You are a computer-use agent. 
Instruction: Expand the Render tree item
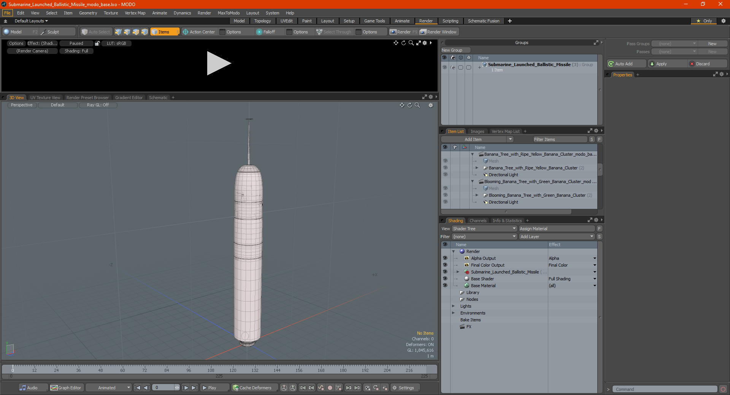[453, 251]
